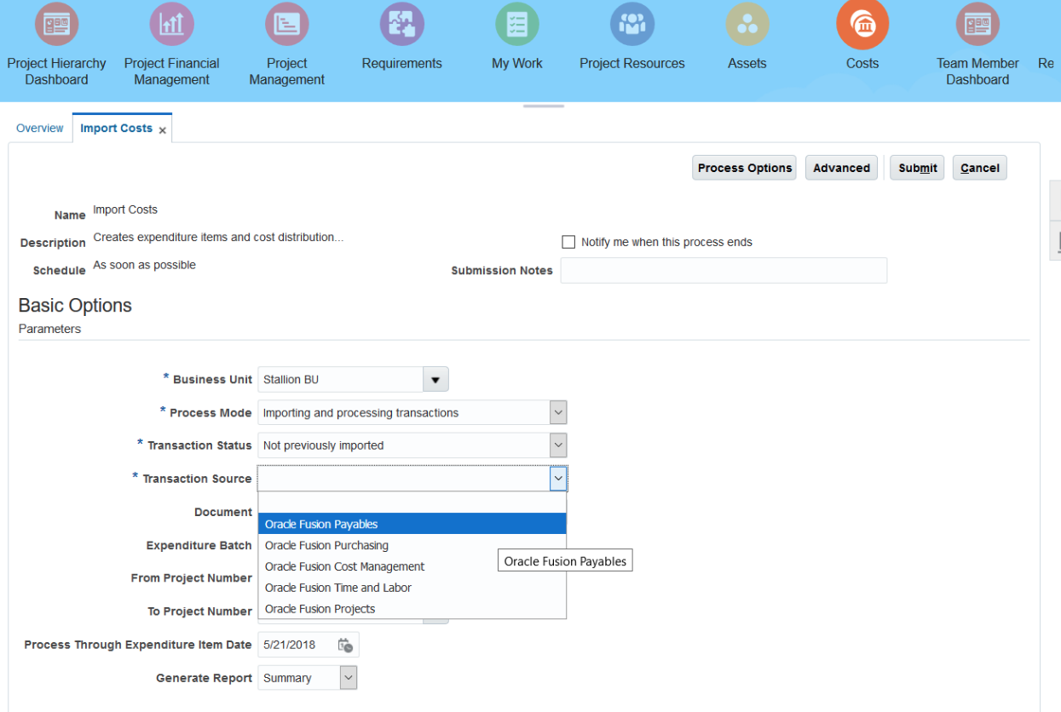The height and width of the screenshot is (712, 1061).
Task: Click the Business Unit field with Stallion BU
Action: 341,379
